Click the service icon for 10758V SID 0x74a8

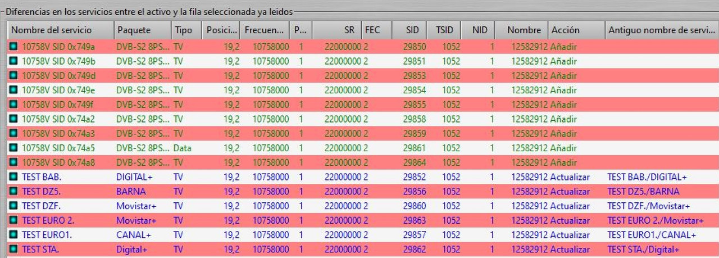tap(13, 162)
